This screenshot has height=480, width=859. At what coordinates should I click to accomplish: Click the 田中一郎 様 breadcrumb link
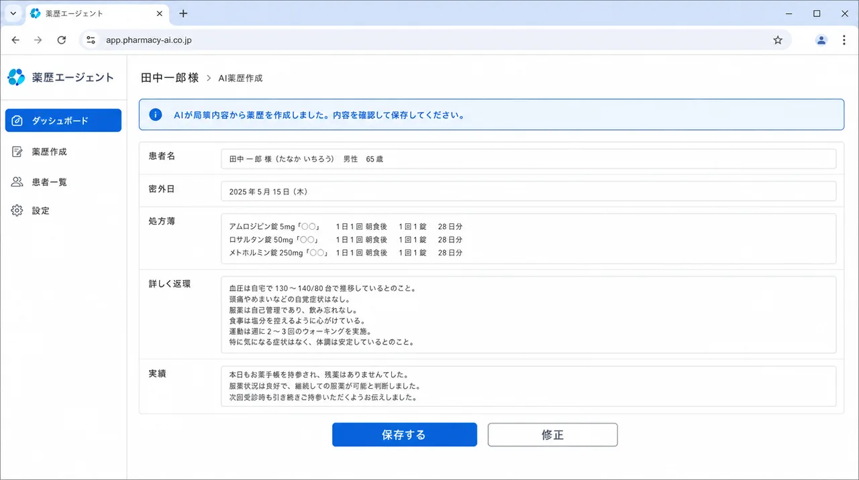[x=170, y=78]
